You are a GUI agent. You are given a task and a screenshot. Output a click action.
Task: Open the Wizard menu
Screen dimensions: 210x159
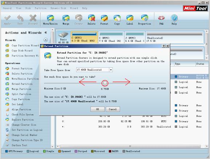74,8
